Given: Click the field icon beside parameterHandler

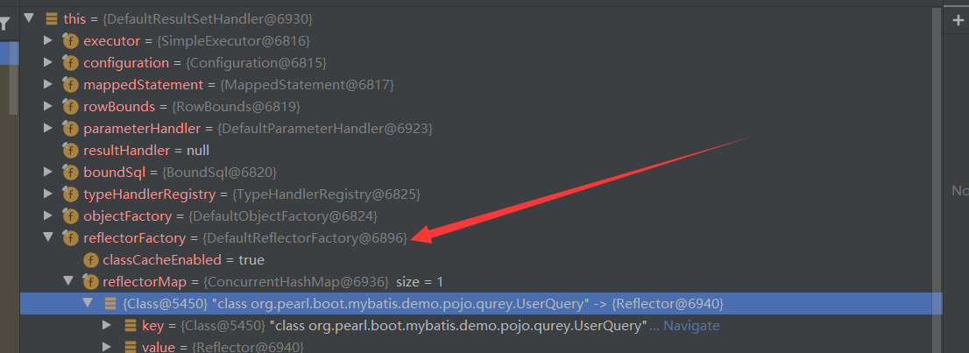Looking at the screenshot, I should [x=70, y=130].
